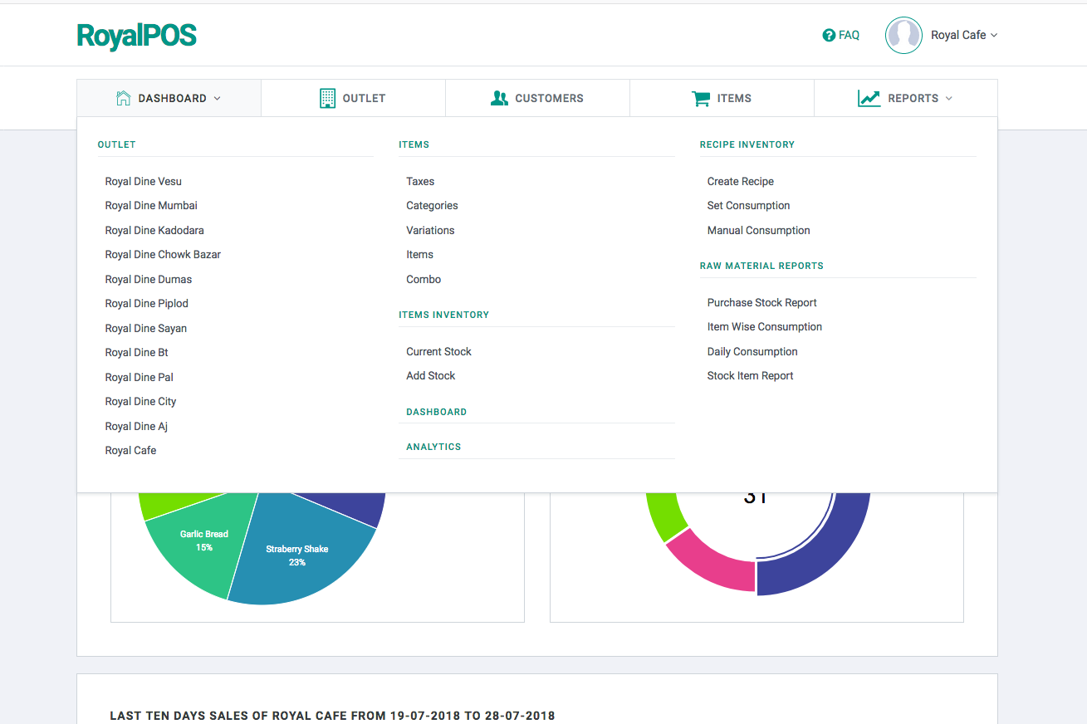The height and width of the screenshot is (724, 1087).
Task: Click the Garlic Bread pie chart slice
Action: [x=203, y=541]
